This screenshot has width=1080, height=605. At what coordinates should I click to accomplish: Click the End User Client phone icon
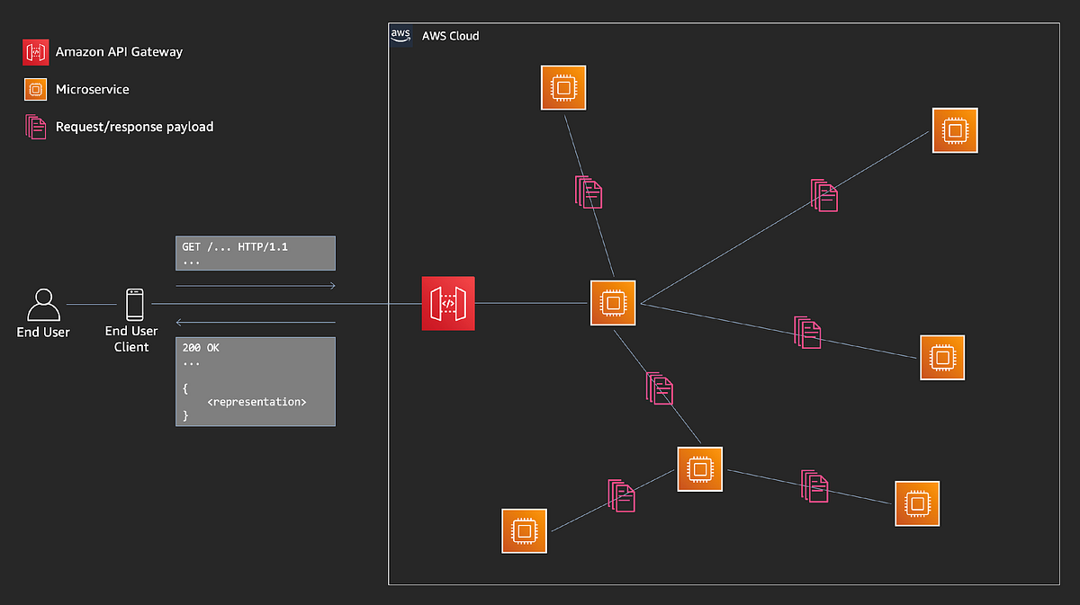135,303
